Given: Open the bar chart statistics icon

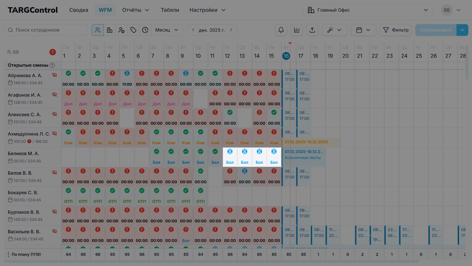Looking at the screenshot, I should [x=297, y=30].
